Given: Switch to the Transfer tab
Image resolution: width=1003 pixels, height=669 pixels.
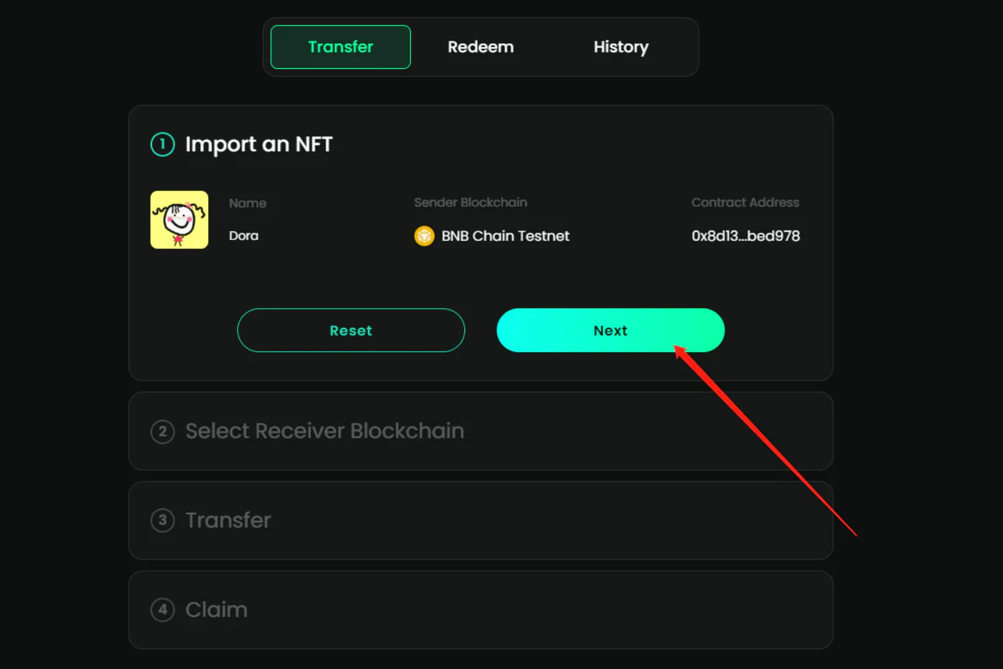Looking at the screenshot, I should click(340, 47).
